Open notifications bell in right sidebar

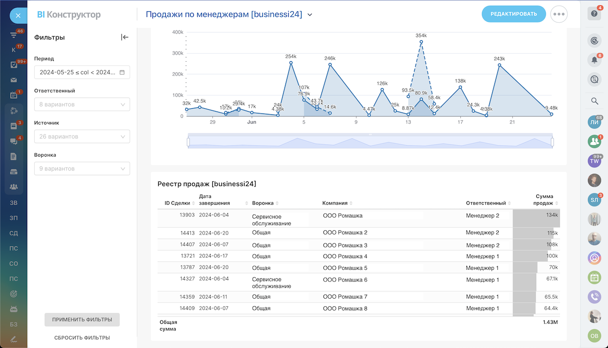594,60
